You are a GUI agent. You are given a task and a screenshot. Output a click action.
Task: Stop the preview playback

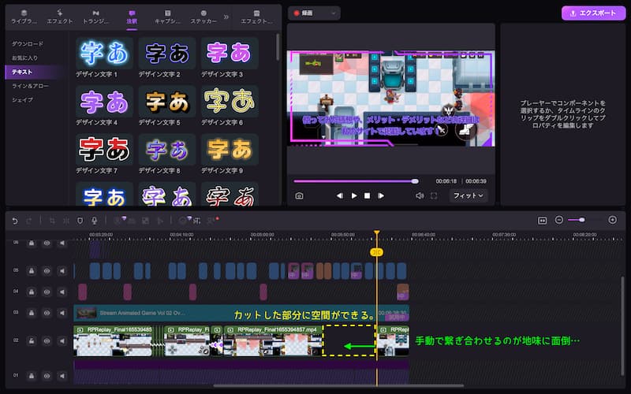367,195
